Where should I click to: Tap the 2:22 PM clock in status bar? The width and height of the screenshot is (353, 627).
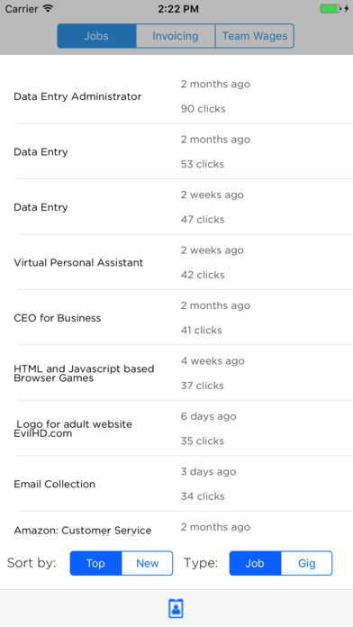click(178, 8)
